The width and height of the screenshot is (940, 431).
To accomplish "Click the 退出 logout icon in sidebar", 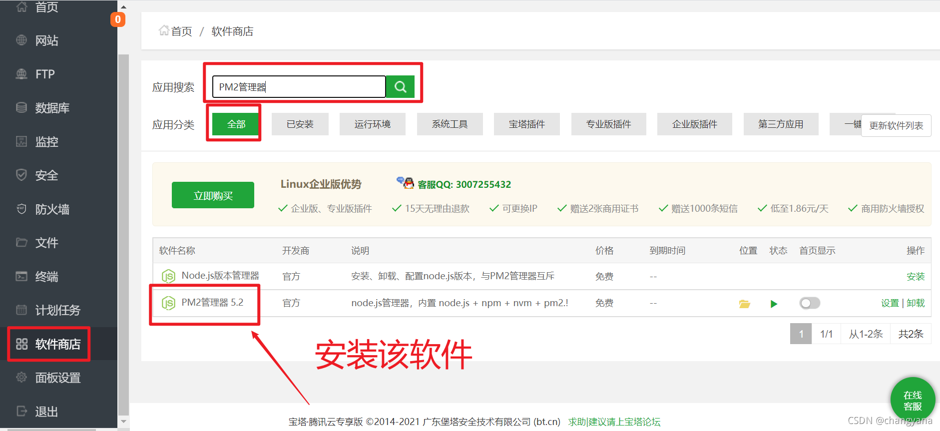I will 21,411.
